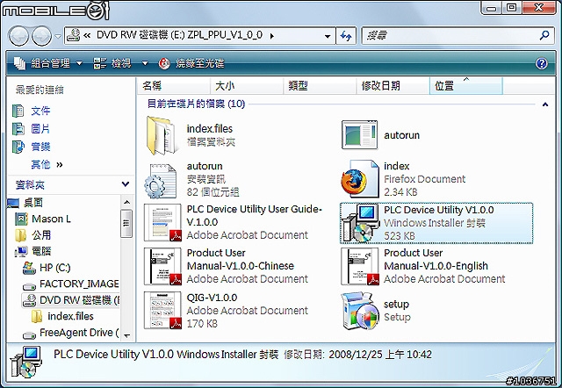This screenshot has width=562, height=388.
Task: Open 圖片 favorite link
Action: coord(40,129)
